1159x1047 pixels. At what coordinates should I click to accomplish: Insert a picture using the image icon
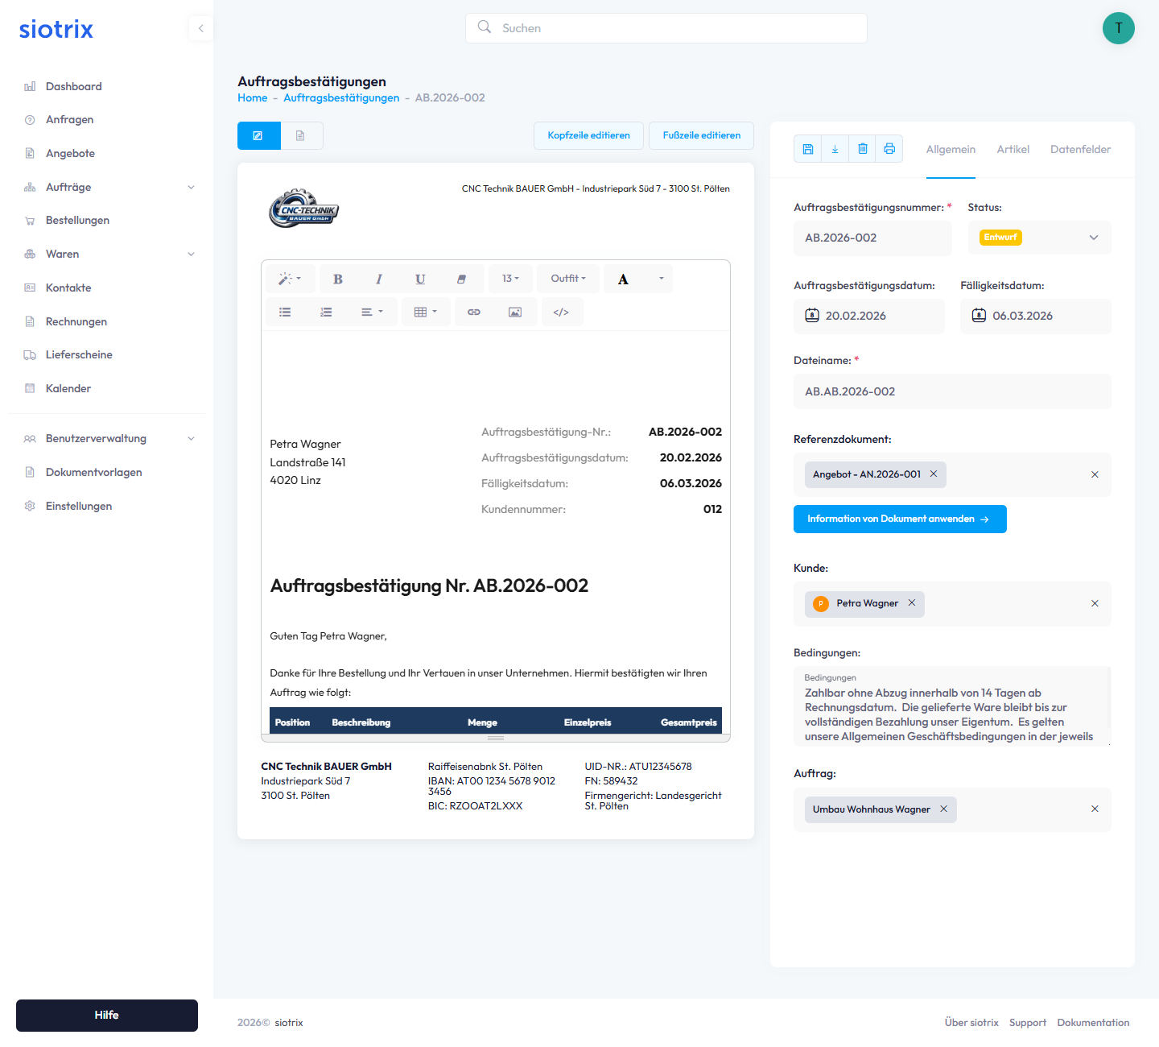tap(515, 312)
